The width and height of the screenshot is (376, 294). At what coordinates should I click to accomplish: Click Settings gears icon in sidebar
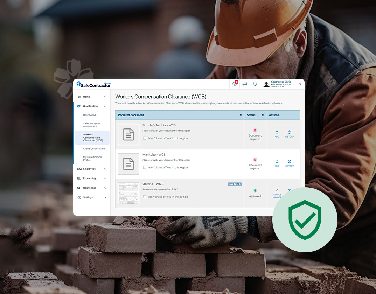click(x=79, y=197)
